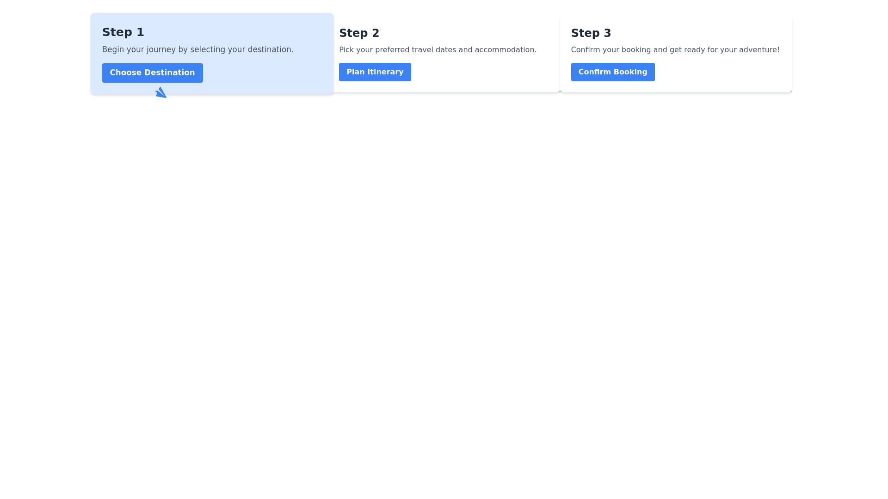Click the Step 1 heading

point(123,32)
